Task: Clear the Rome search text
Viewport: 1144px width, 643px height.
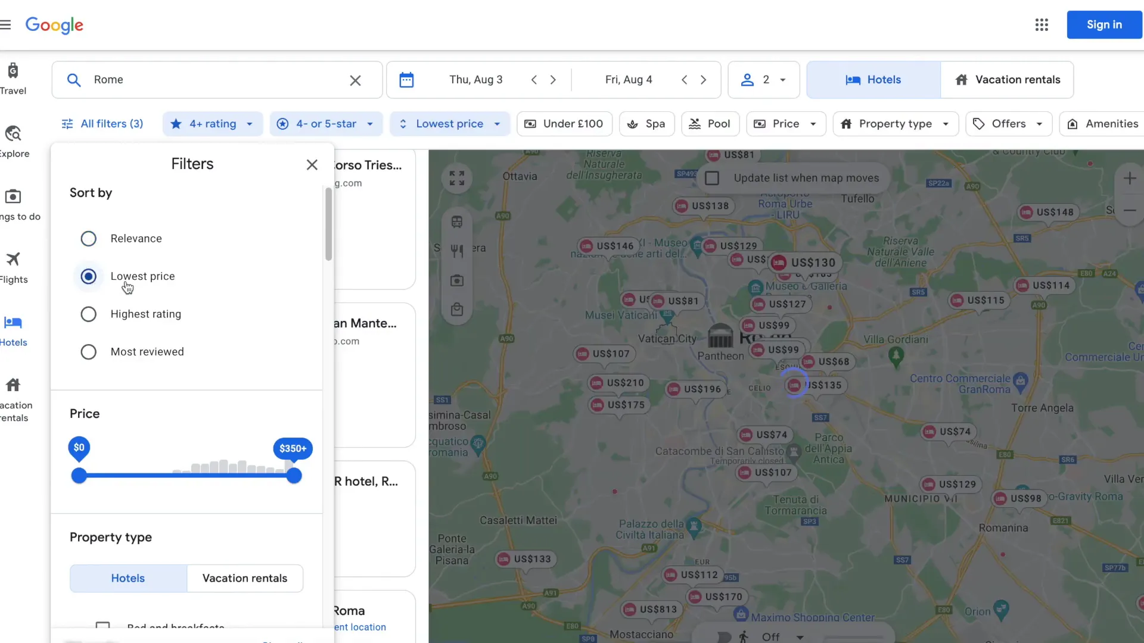Action: (355, 80)
